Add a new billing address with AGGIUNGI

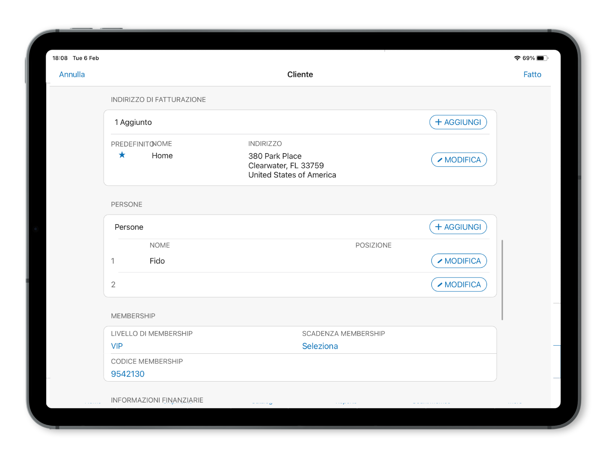[458, 122]
